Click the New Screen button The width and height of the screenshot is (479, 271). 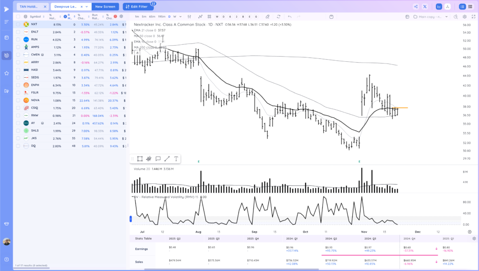[105, 7]
